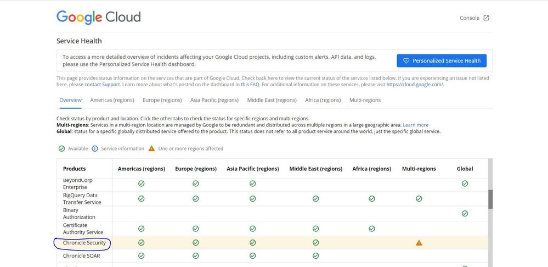Image resolution: width=548 pixels, height=267 pixels.
Task: Click the Products column header
Action: pyautogui.click(x=75, y=169)
